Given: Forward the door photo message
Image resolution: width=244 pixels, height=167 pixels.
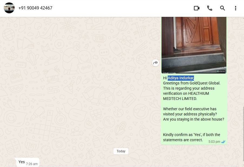Looking at the screenshot, I should (x=156, y=63).
